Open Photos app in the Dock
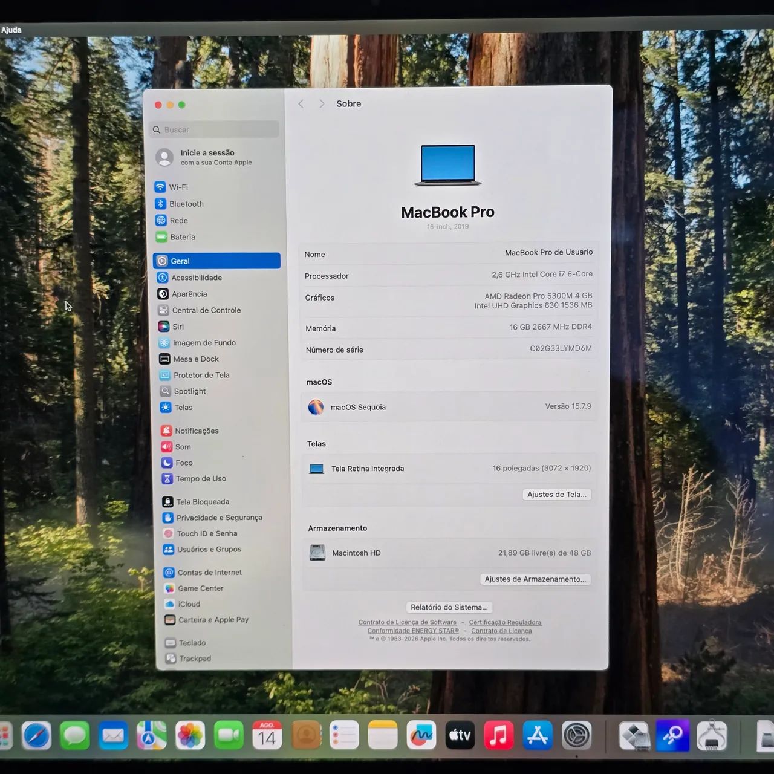This screenshot has width=774, height=774. pyautogui.click(x=190, y=735)
